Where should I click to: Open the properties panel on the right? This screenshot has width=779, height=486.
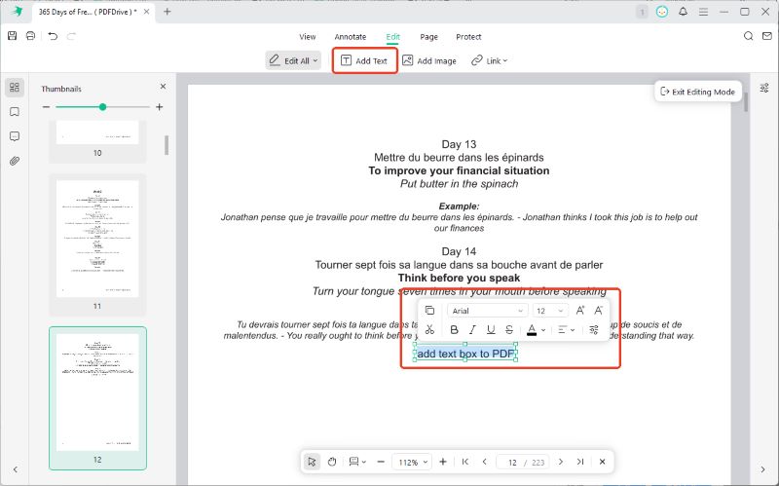764,88
